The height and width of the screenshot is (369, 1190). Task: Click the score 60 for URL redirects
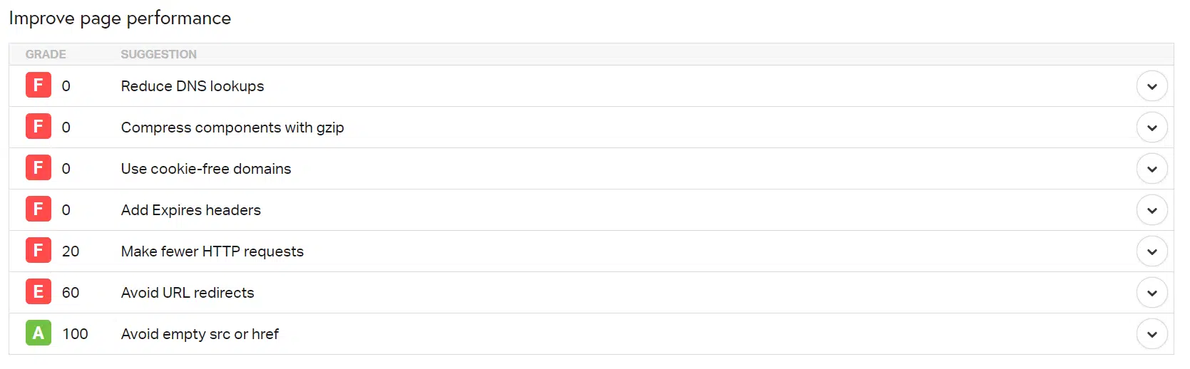(x=71, y=293)
